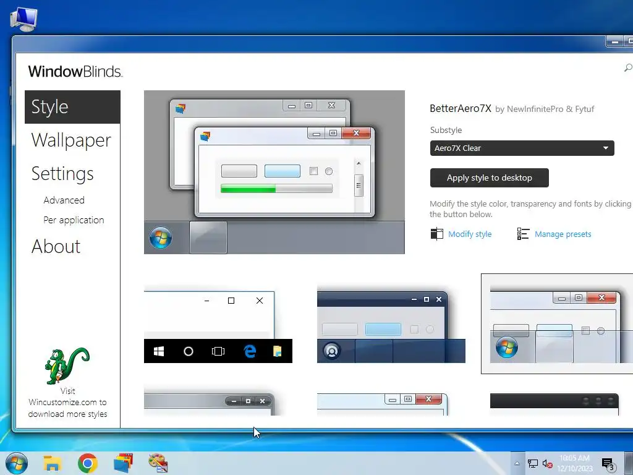Screen dimensions: 633x475
Task: Open the Substyle dropdown showing Aero7X Clear
Action: click(522, 148)
